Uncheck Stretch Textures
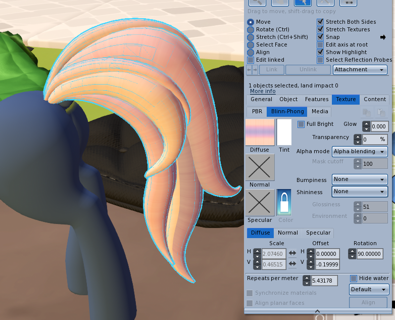Image resolution: width=395 pixels, height=320 pixels. coord(320,29)
